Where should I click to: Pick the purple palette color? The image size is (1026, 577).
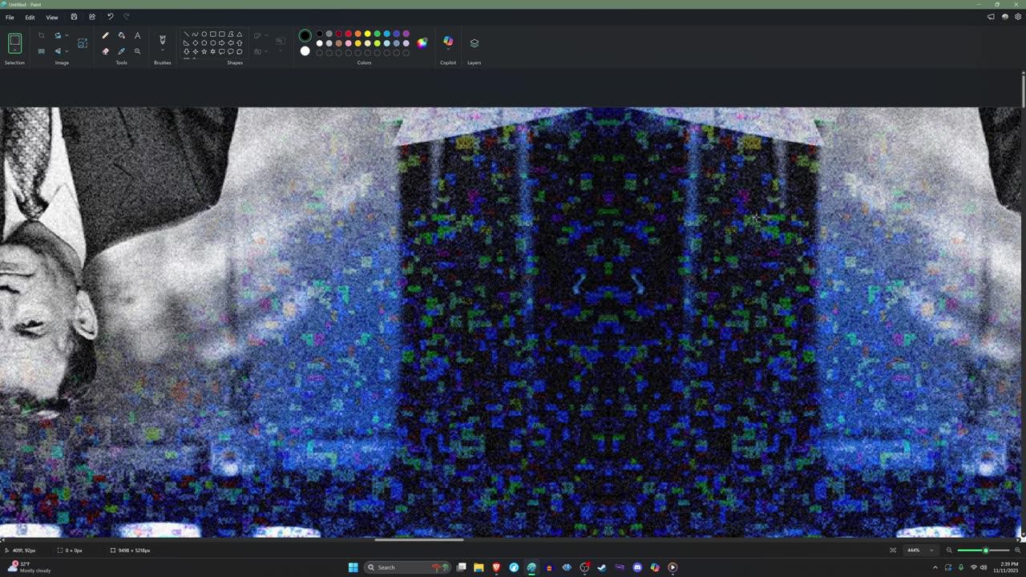click(406, 34)
